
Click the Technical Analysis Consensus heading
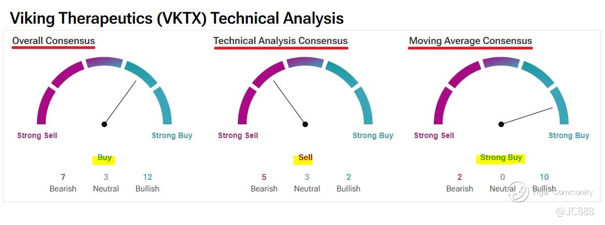pos(280,41)
